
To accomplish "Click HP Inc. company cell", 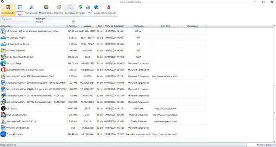I will click(138, 31).
